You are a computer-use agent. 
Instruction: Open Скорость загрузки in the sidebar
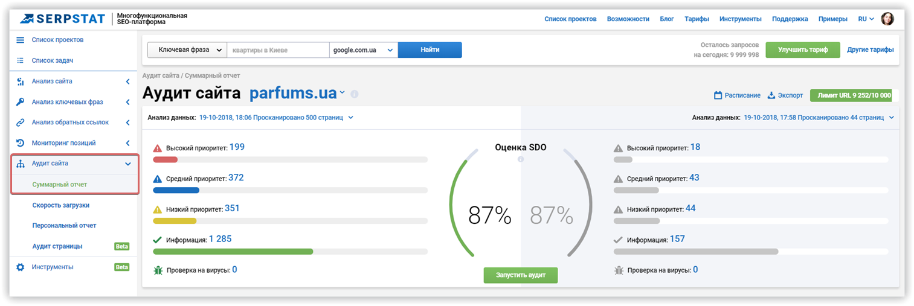point(61,205)
